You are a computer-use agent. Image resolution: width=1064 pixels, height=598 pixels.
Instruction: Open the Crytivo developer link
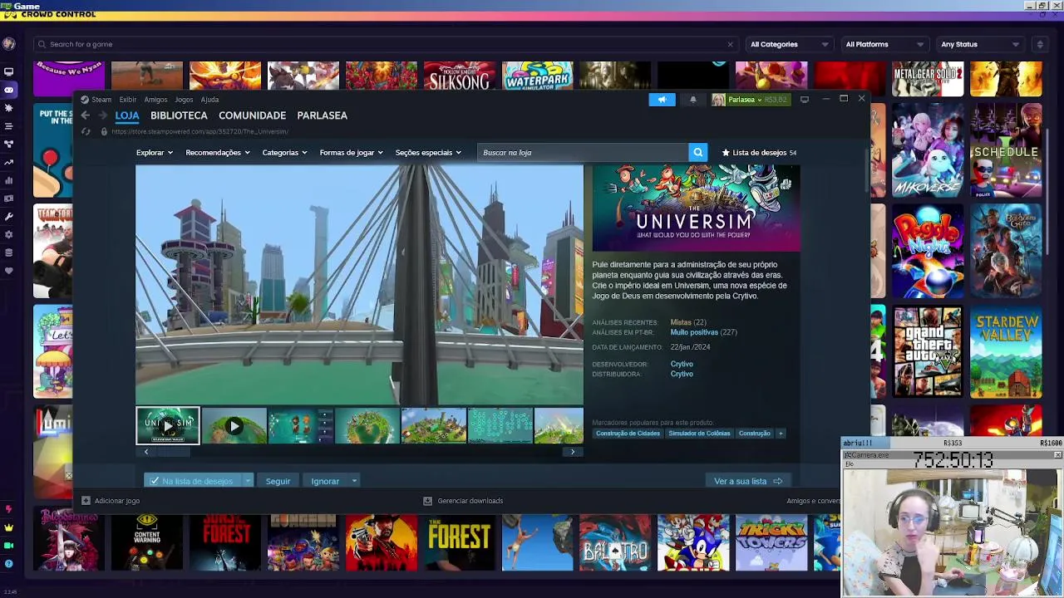pyautogui.click(x=682, y=364)
